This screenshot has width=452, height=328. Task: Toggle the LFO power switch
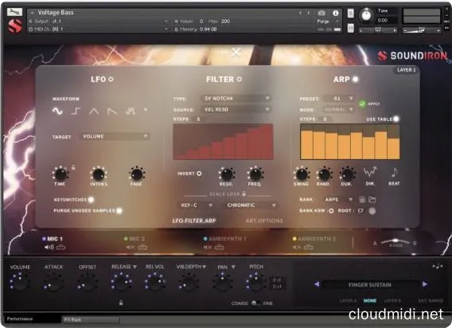point(111,79)
